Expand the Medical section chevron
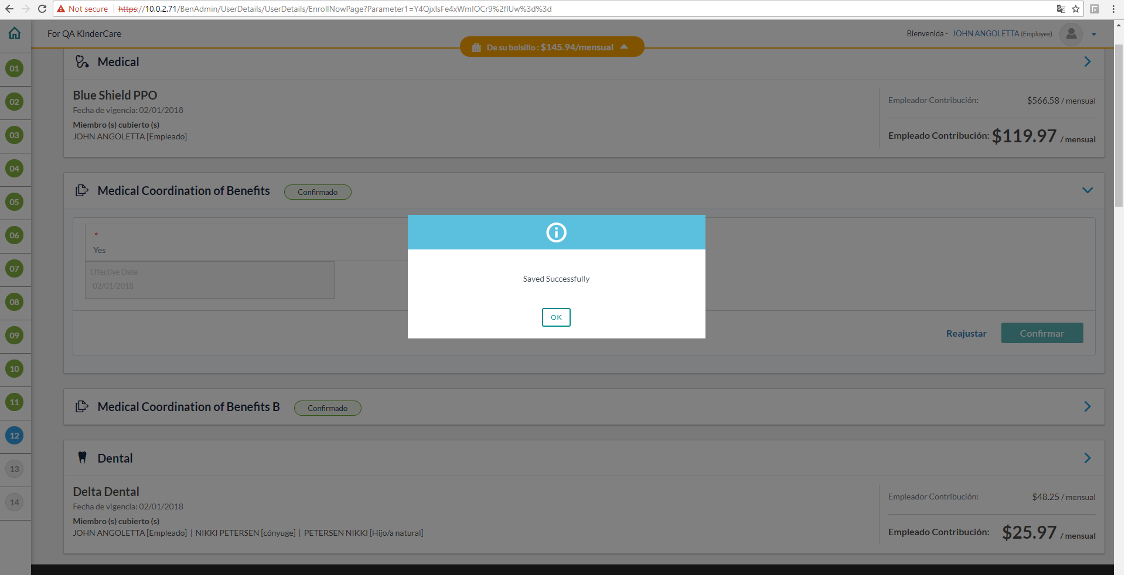This screenshot has height=575, width=1125. tap(1087, 62)
